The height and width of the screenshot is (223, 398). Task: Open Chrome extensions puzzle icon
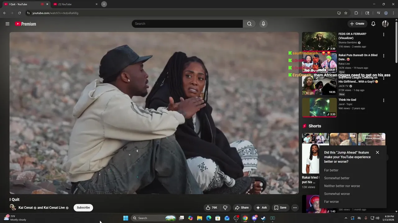coord(356,13)
